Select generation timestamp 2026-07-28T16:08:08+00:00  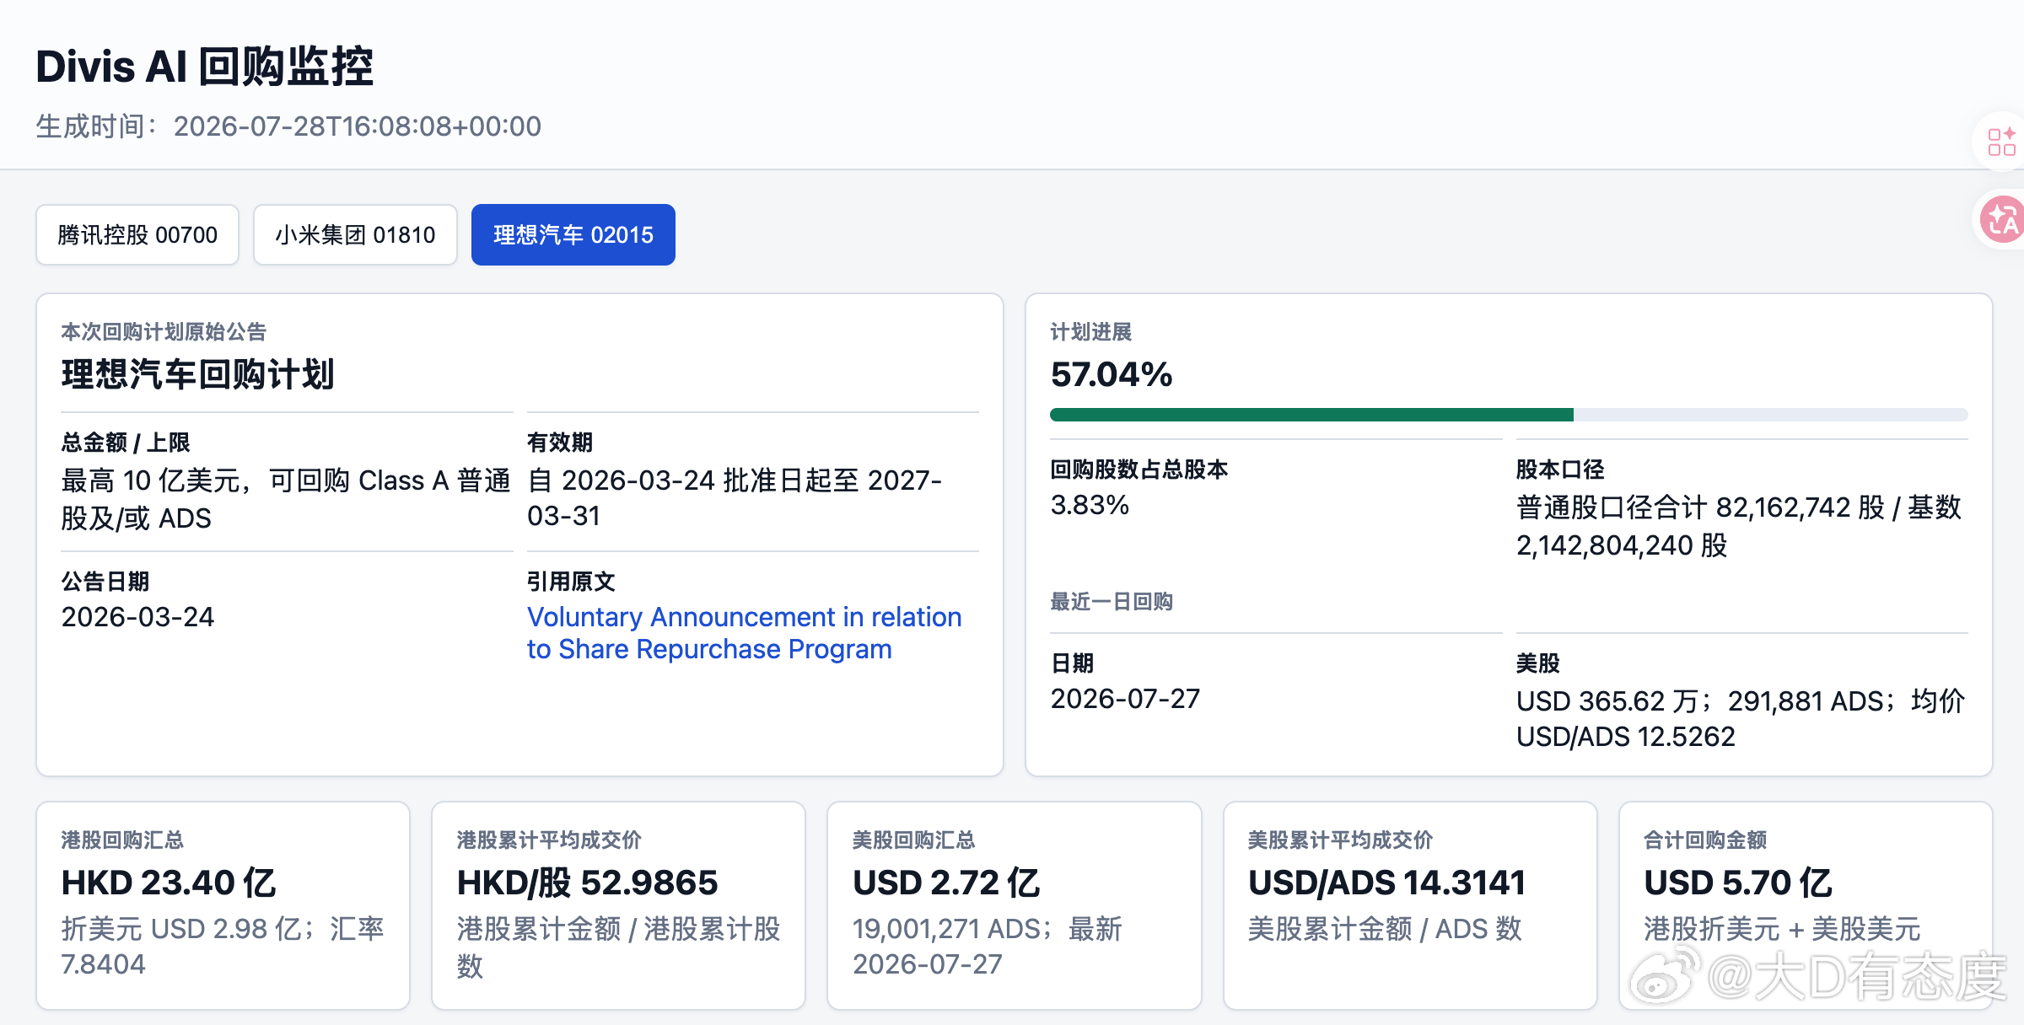(x=358, y=126)
